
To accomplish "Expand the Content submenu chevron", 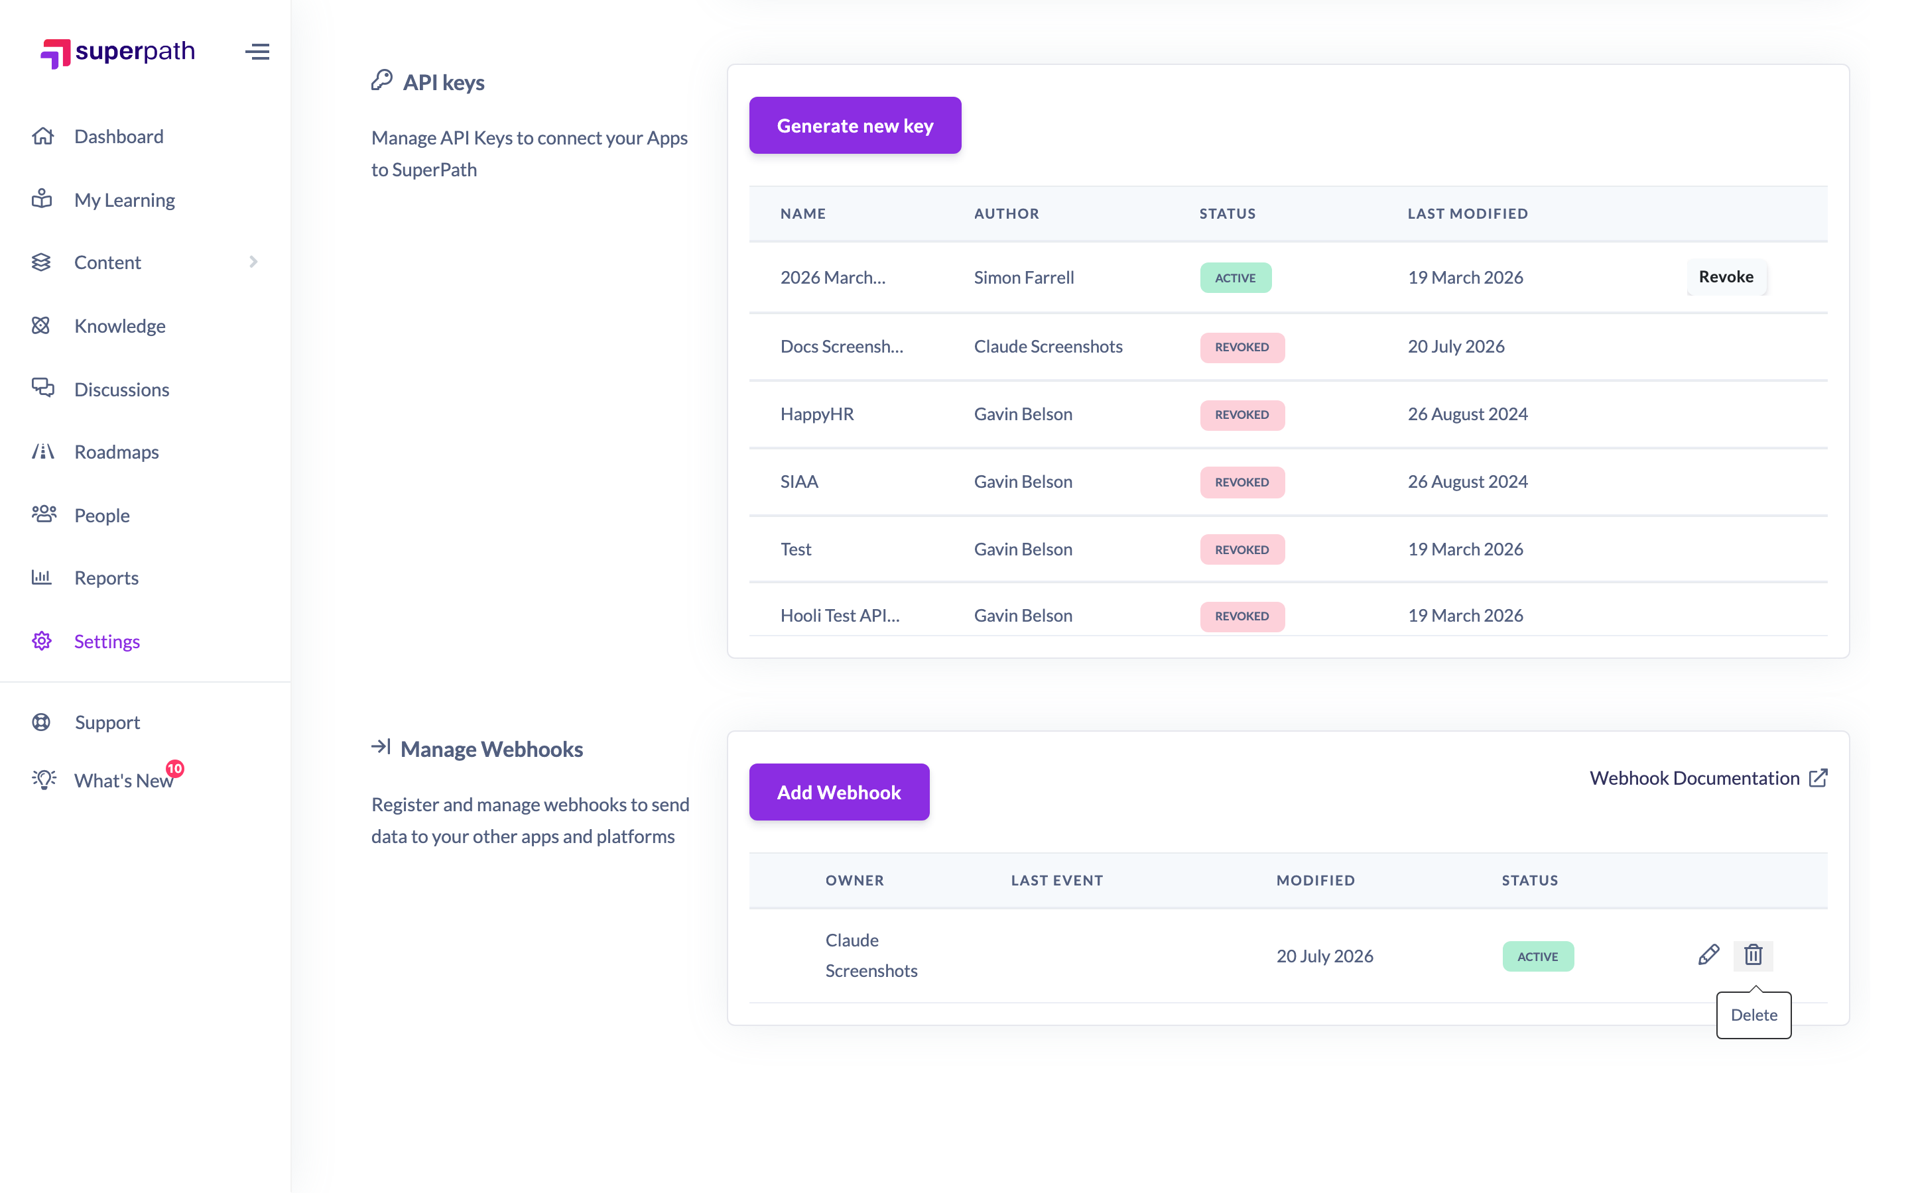I will 253,262.
